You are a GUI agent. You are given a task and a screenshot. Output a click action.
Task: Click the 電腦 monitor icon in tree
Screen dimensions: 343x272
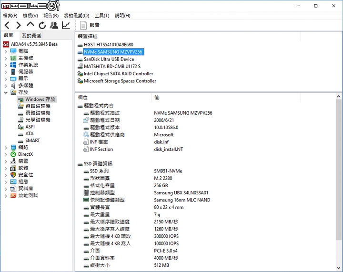(x=13, y=51)
